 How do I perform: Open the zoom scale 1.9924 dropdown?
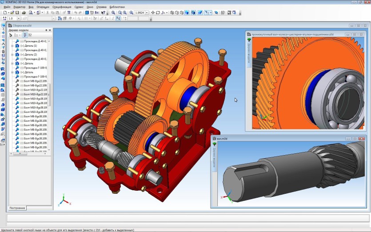pyautogui.click(x=147, y=12)
